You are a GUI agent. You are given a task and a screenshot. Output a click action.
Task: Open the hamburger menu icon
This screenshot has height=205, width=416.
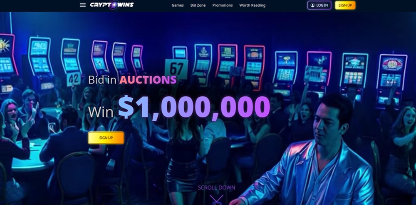click(83, 5)
